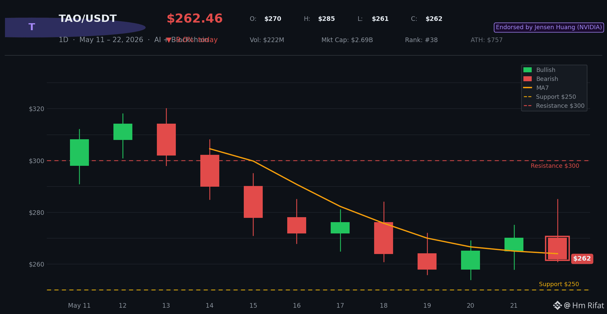Click the 13 x-axis date label
Viewport: 607px width, 314px height.
pyautogui.click(x=166, y=305)
